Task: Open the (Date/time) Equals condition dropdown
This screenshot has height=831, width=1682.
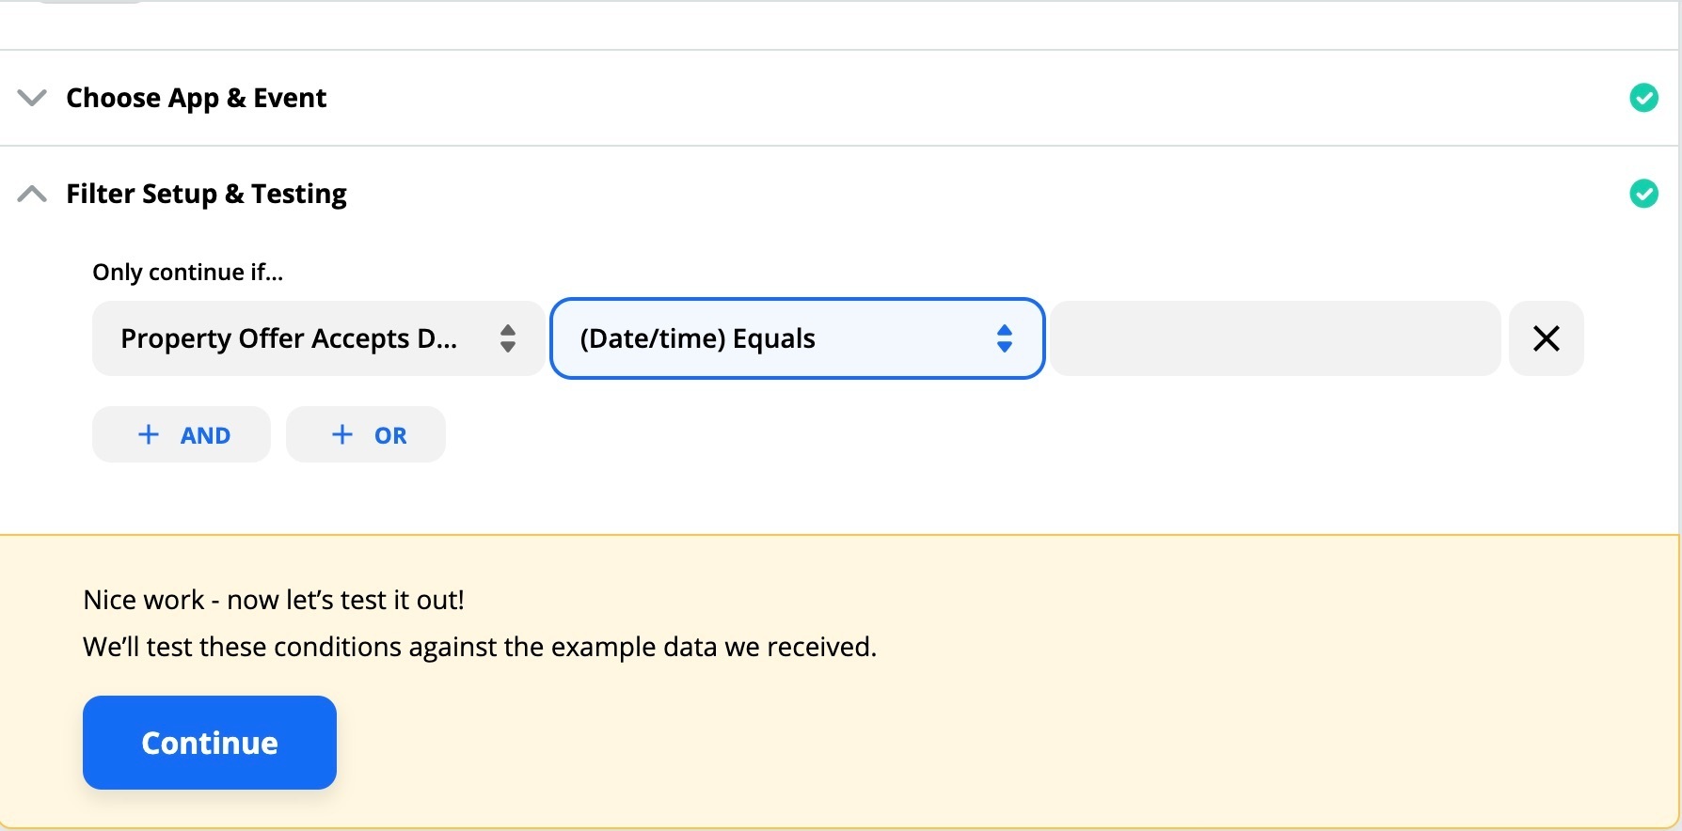Action: [798, 338]
